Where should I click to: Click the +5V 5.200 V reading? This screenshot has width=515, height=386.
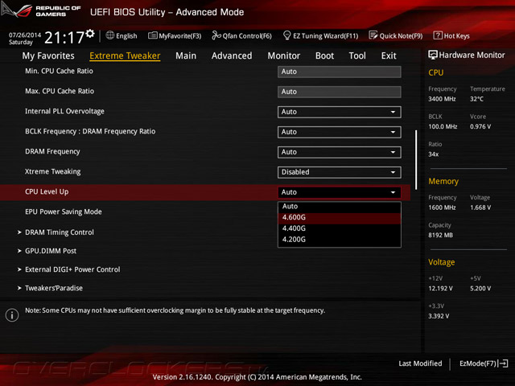coord(480,289)
